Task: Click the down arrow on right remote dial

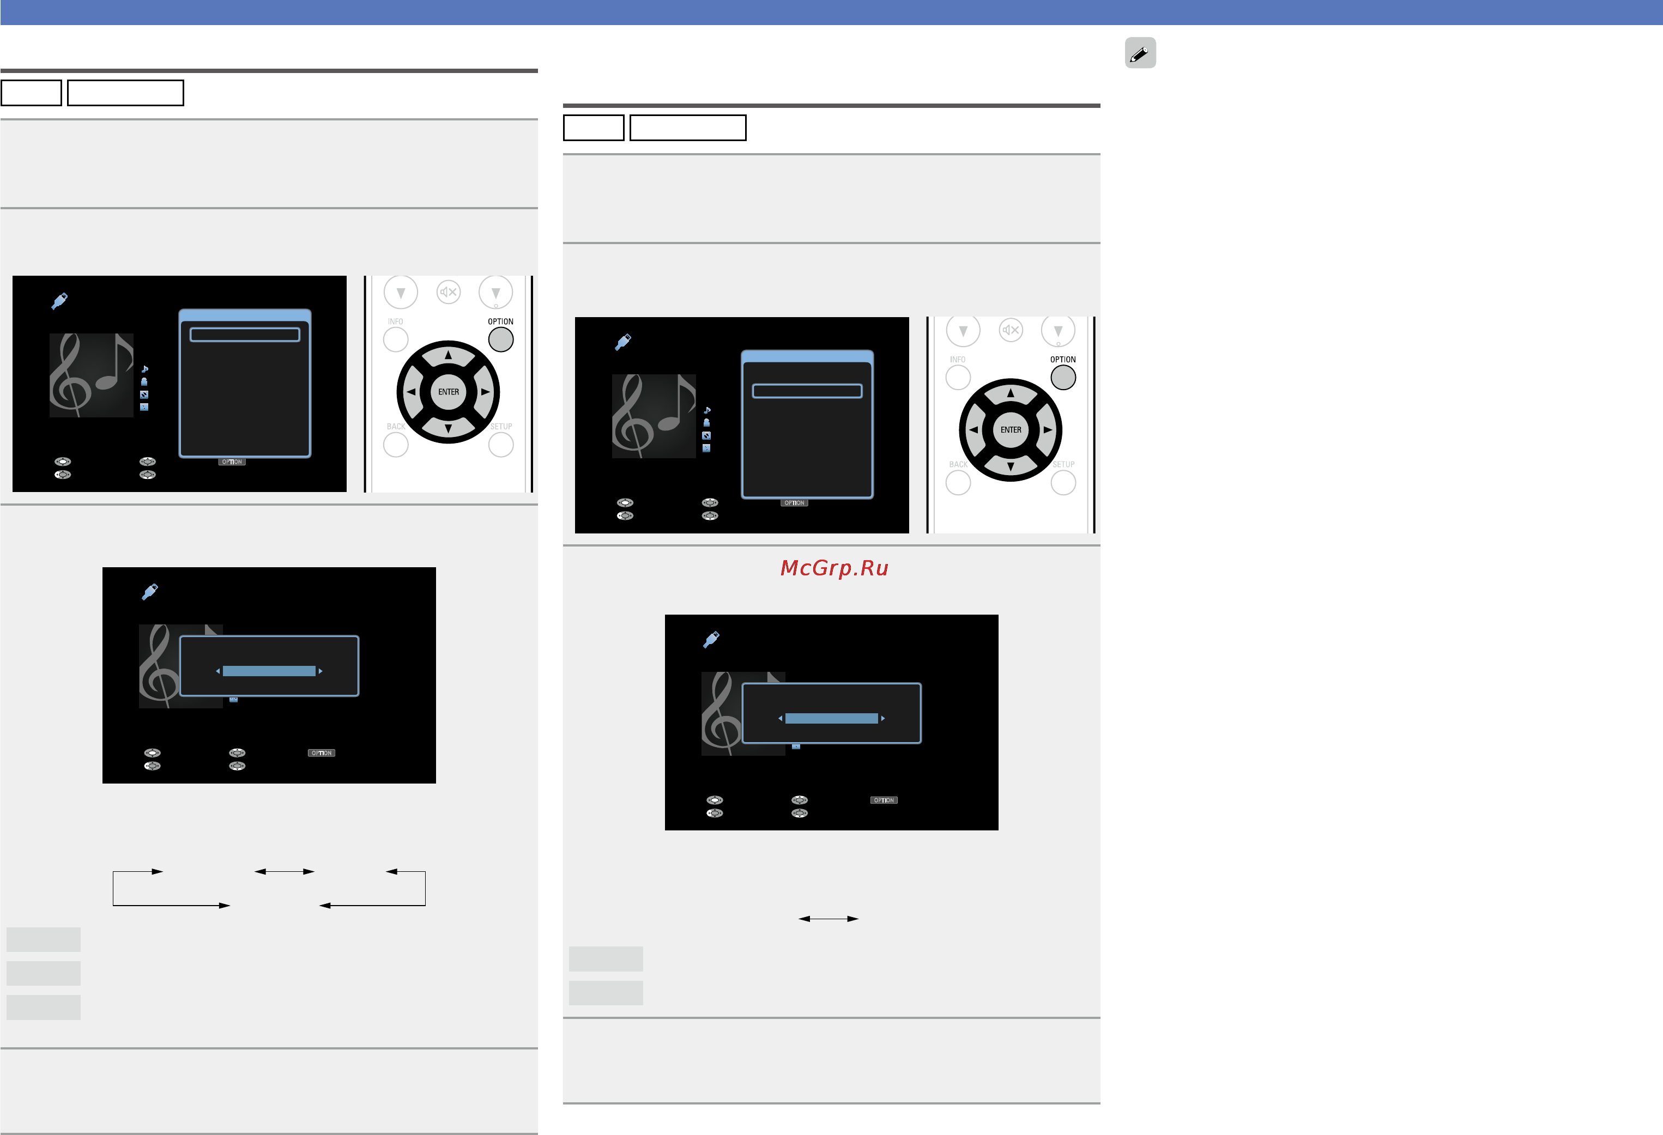Action: click(1011, 467)
